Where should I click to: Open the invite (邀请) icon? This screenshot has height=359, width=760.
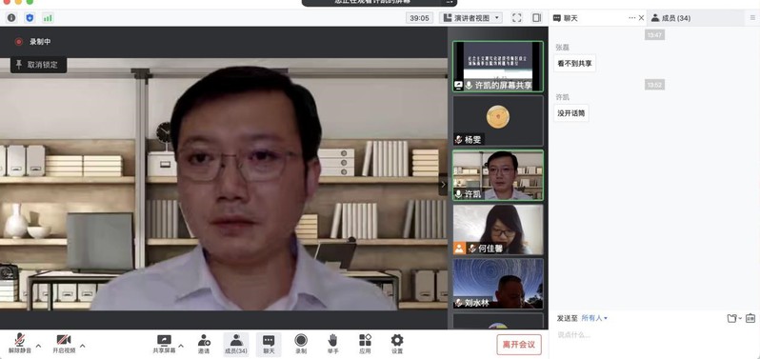pos(204,344)
